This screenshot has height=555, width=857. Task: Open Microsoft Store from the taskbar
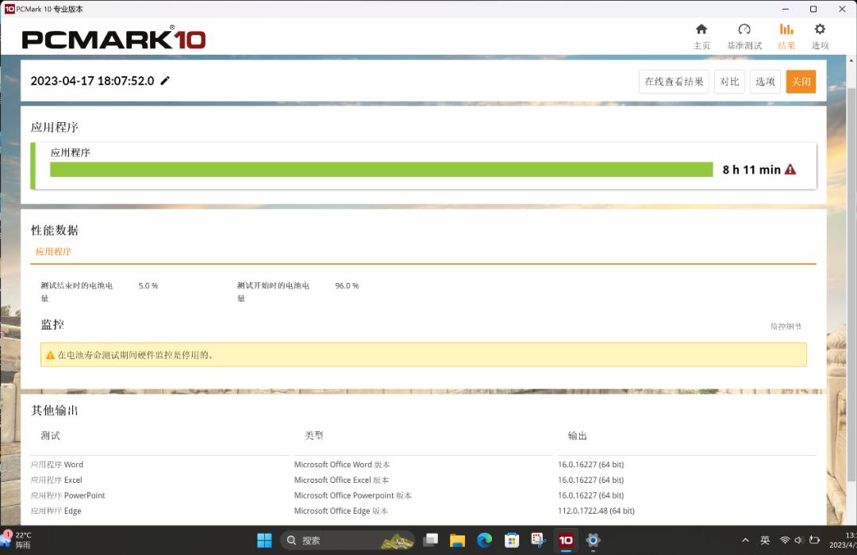pos(512,540)
